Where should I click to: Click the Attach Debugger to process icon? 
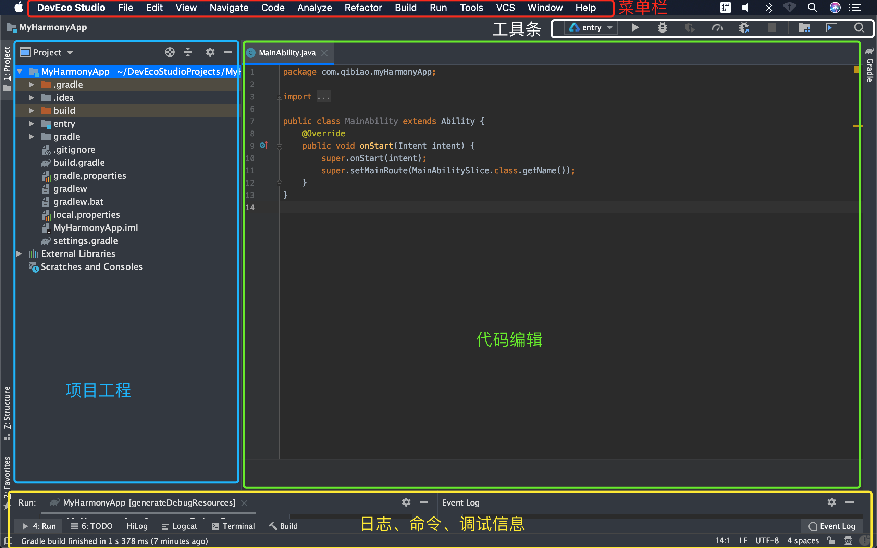[x=744, y=28]
